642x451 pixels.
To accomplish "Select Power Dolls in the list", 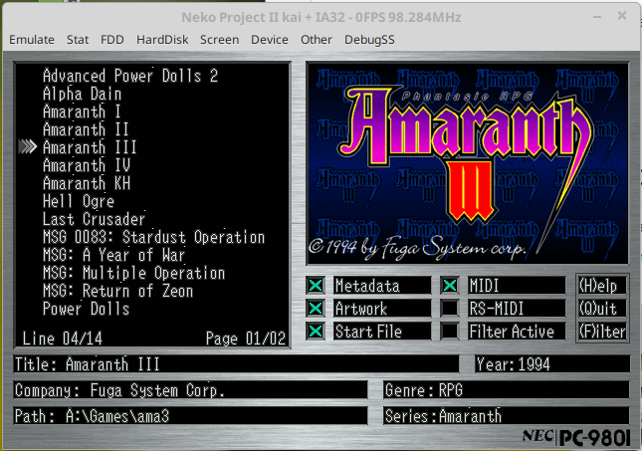I will click(86, 309).
